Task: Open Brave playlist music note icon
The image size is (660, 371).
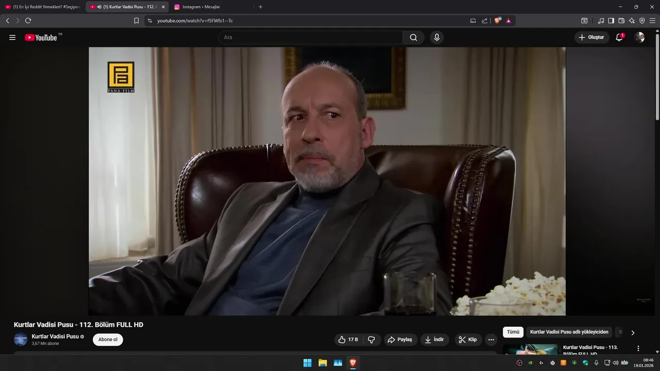Action: pyautogui.click(x=601, y=21)
